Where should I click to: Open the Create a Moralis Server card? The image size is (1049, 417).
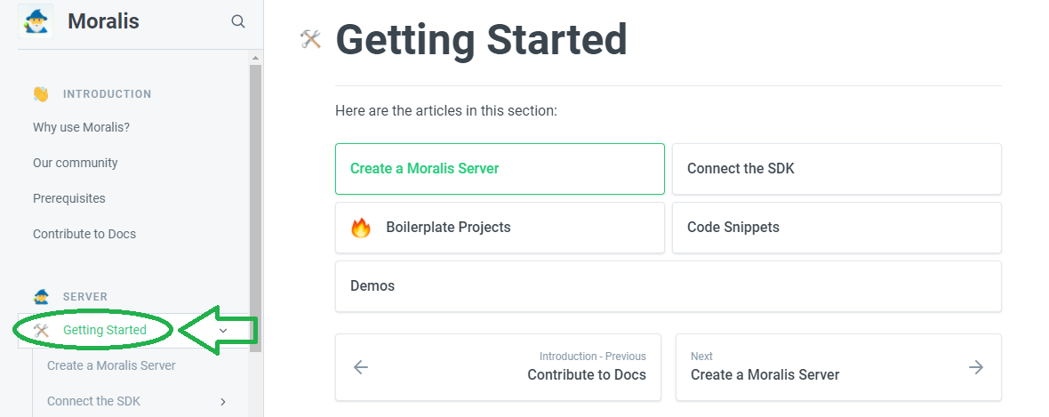tap(500, 169)
